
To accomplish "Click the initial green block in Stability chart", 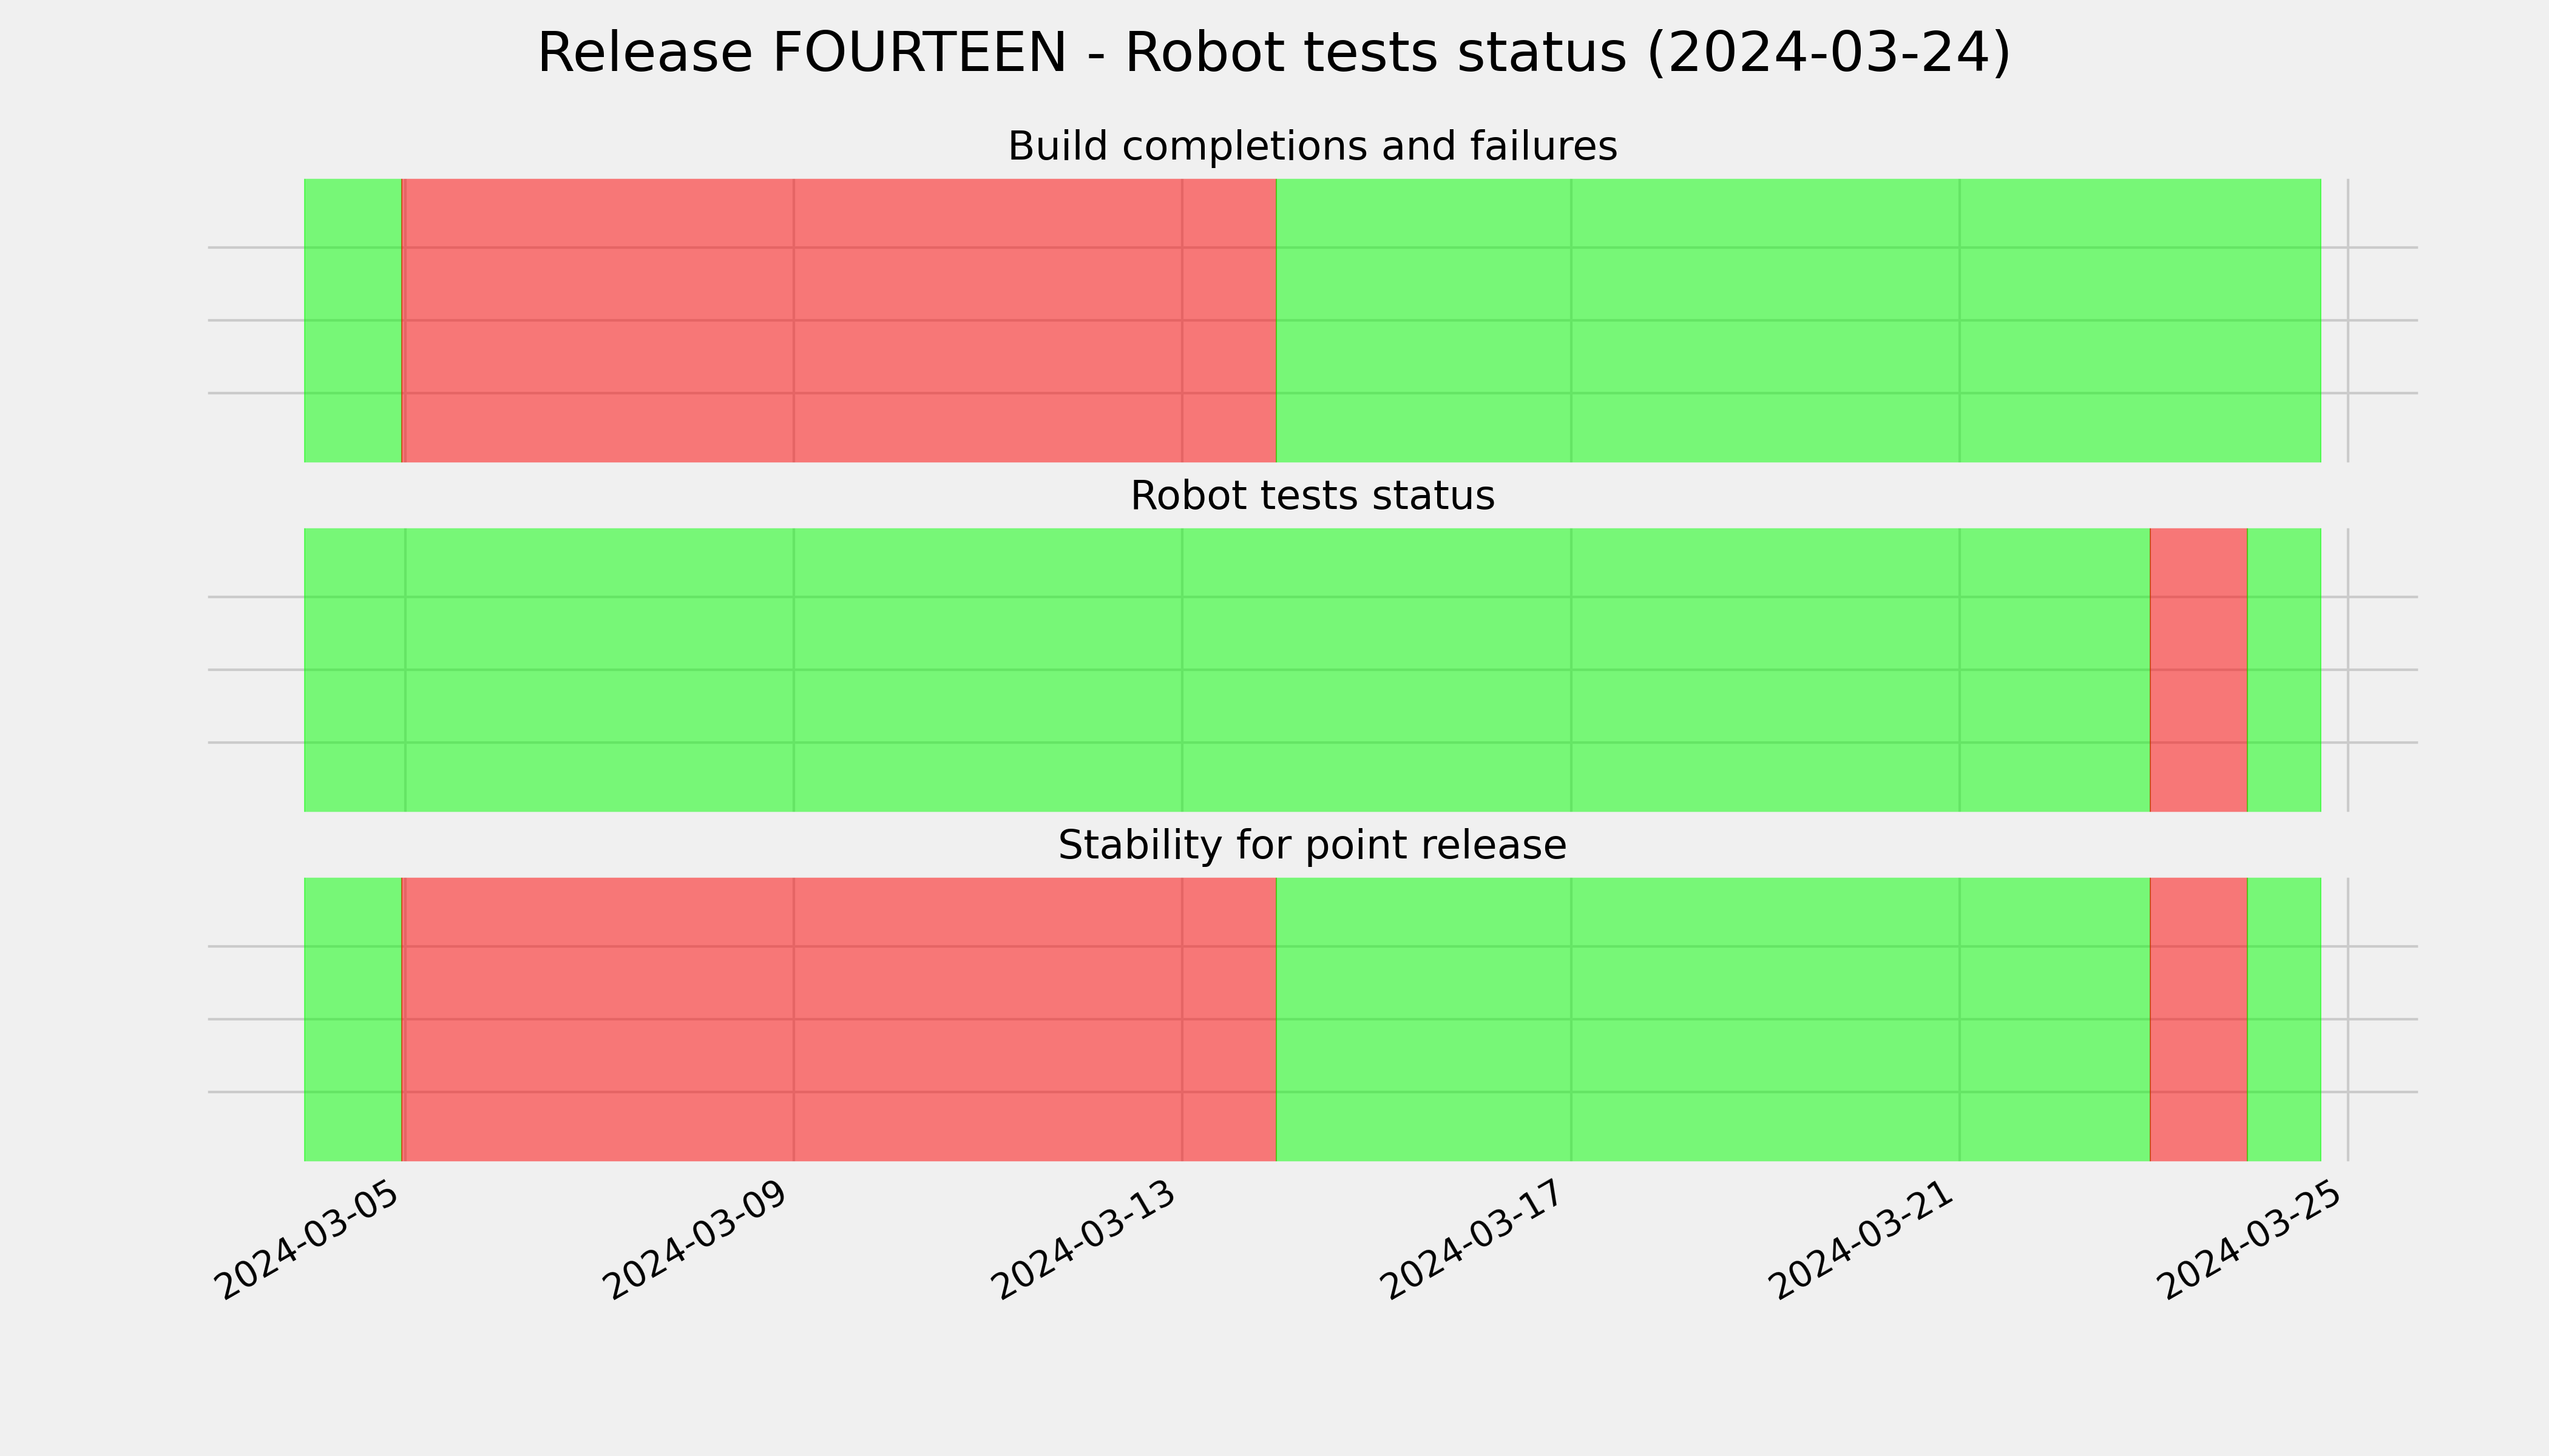I will 352,1019.
